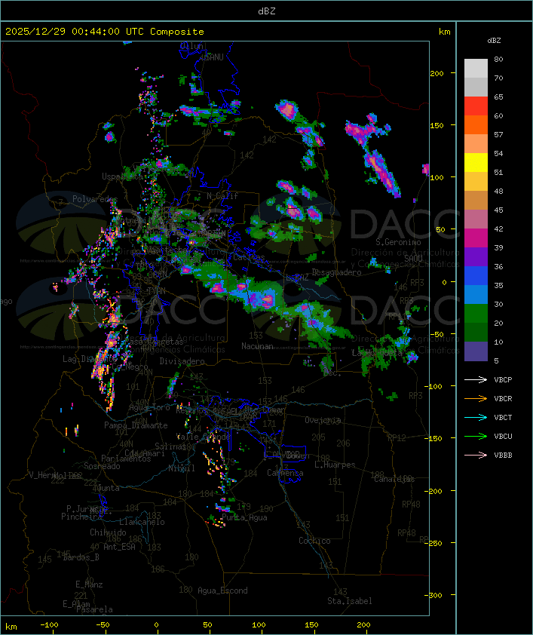Pick the slate purple 5–10 dBZ swatch
Screen dimensions: 533x635
(476, 351)
